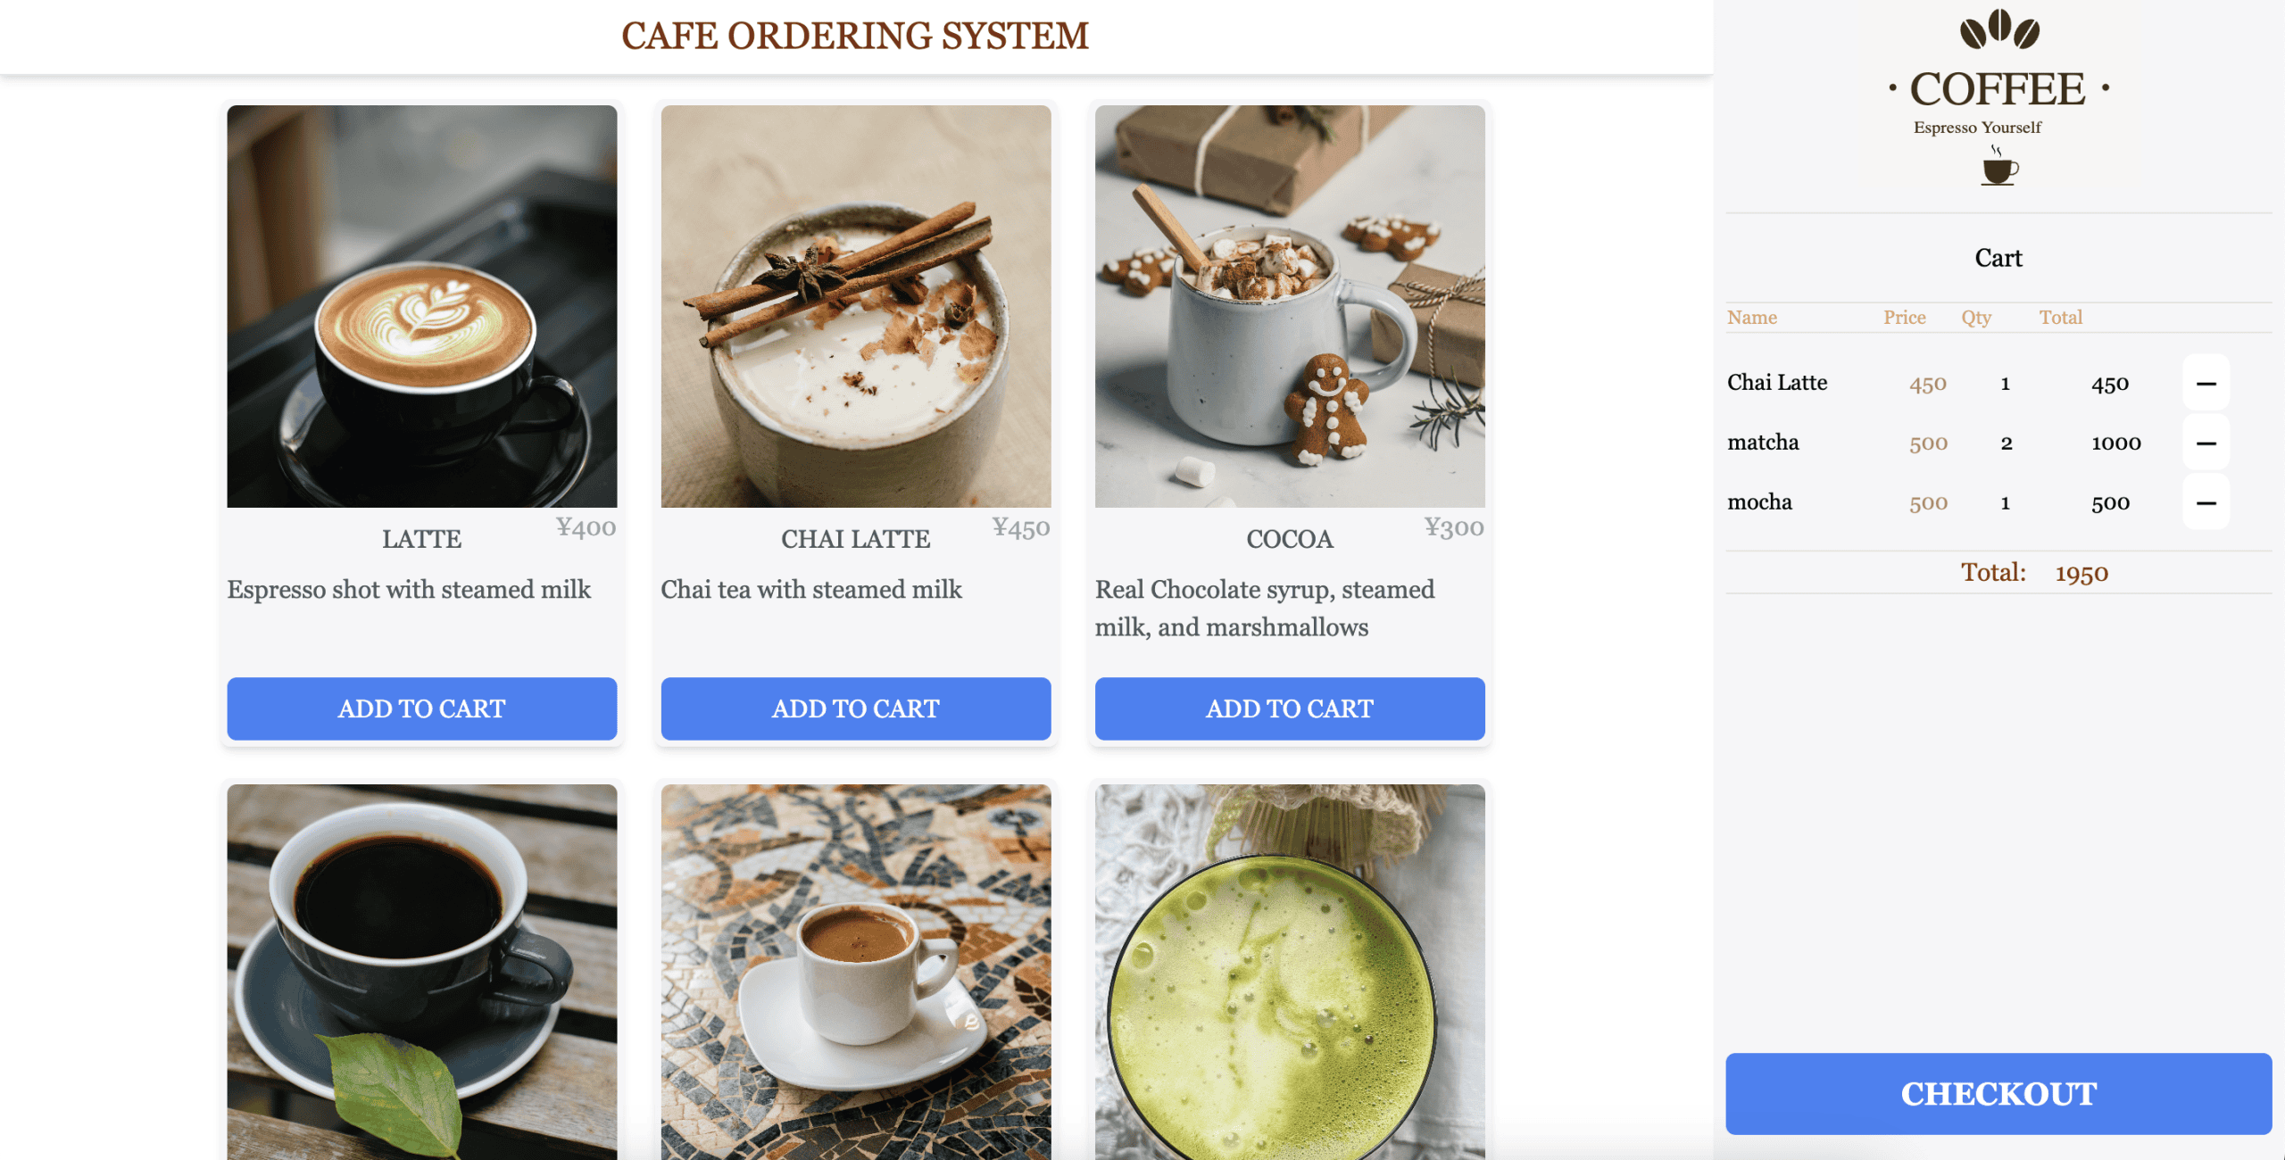The width and height of the screenshot is (2285, 1160).
Task: Select the green matcha drink photo
Action: tap(1290, 972)
